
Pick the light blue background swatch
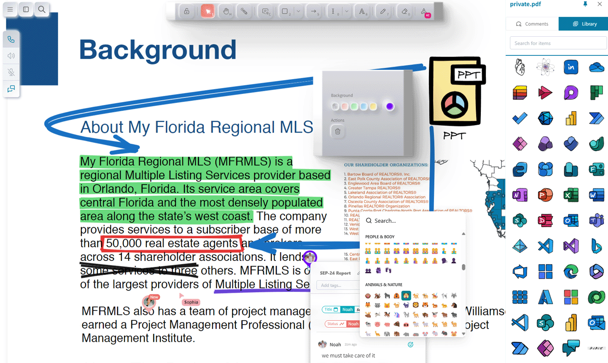(364, 107)
